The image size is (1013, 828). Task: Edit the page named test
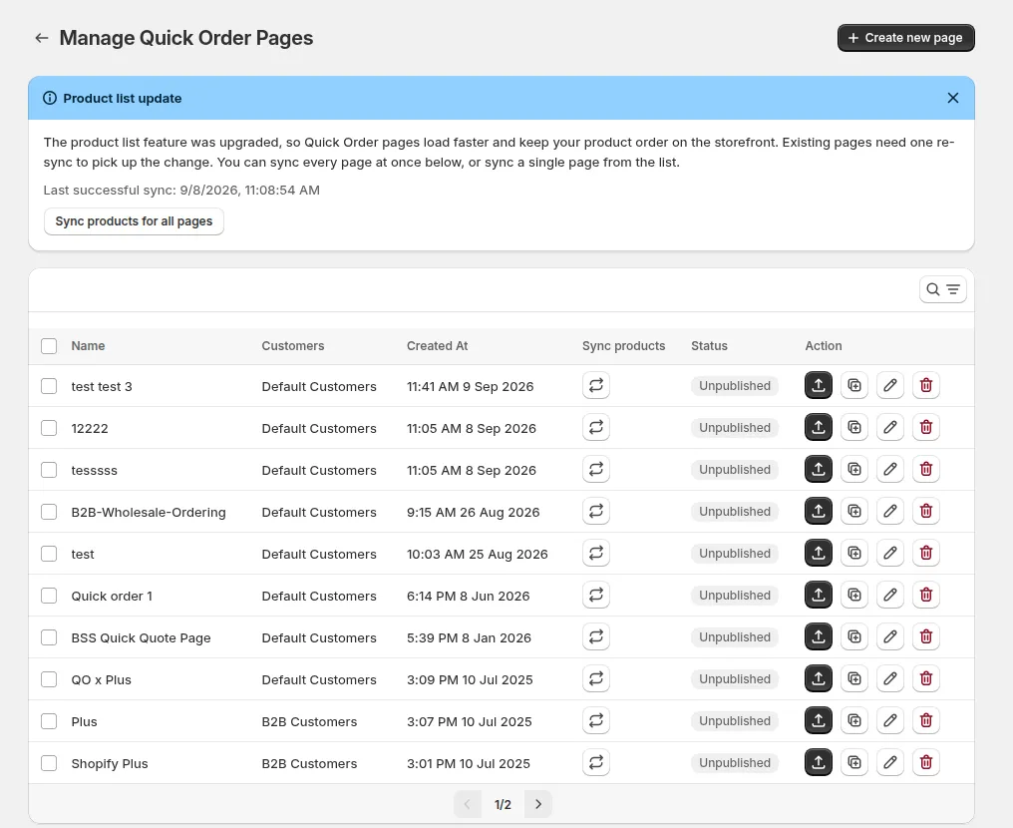coord(889,554)
